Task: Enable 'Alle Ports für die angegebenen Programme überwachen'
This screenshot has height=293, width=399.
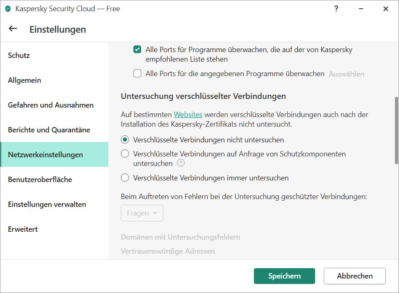Action: (x=137, y=73)
